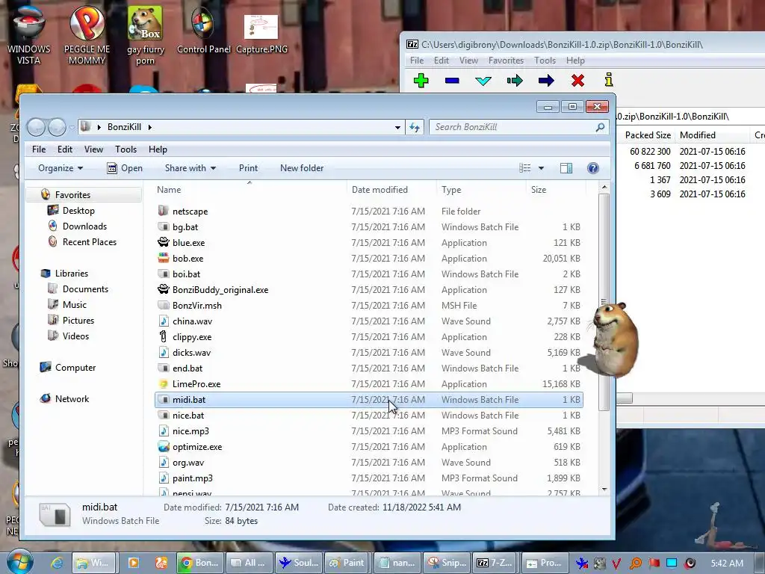Screen dimensions: 765x574
Task: Click the 7-Zip green Add icon
Action: coord(421,81)
